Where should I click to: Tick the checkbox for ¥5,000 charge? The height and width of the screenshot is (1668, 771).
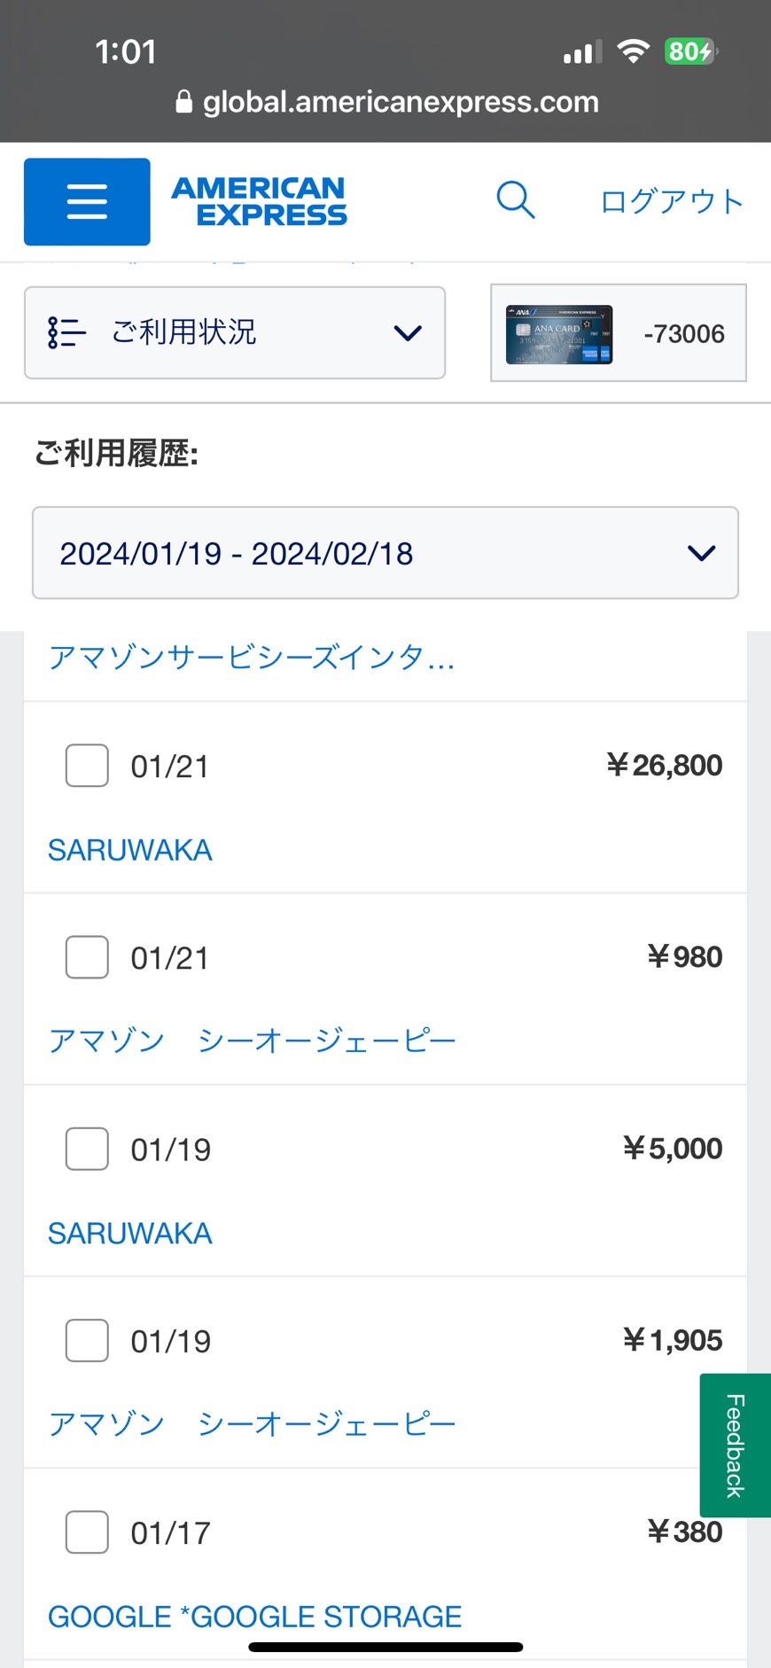pyautogui.click(x=87, y=1149)
